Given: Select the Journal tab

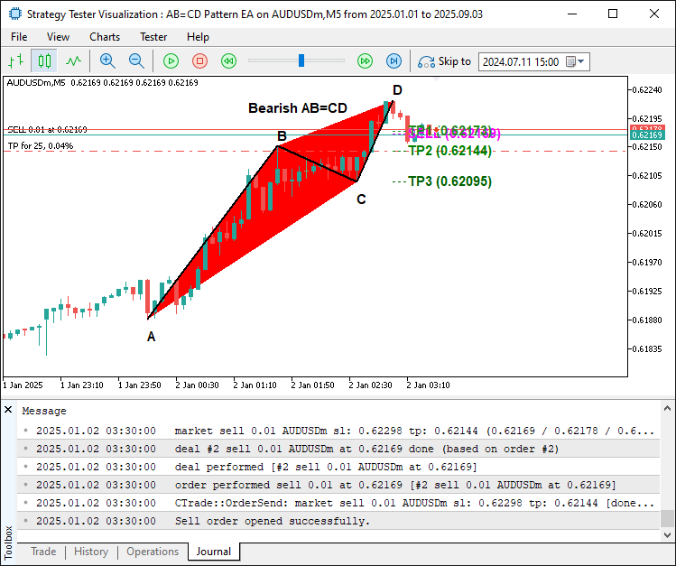Looking at the screenshot, I should click(214, 552).
